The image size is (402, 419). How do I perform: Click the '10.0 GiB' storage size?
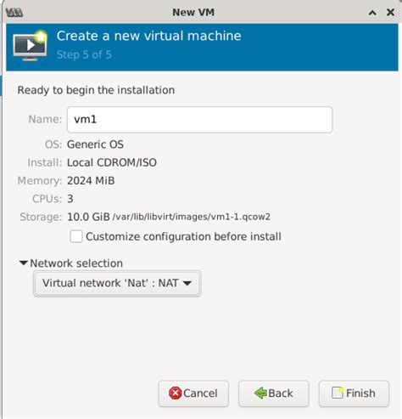click(x=88, y=217)
